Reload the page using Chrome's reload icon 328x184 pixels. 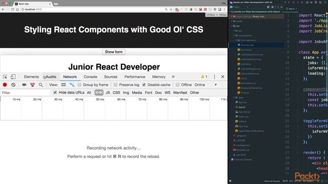tap(12, 9)
